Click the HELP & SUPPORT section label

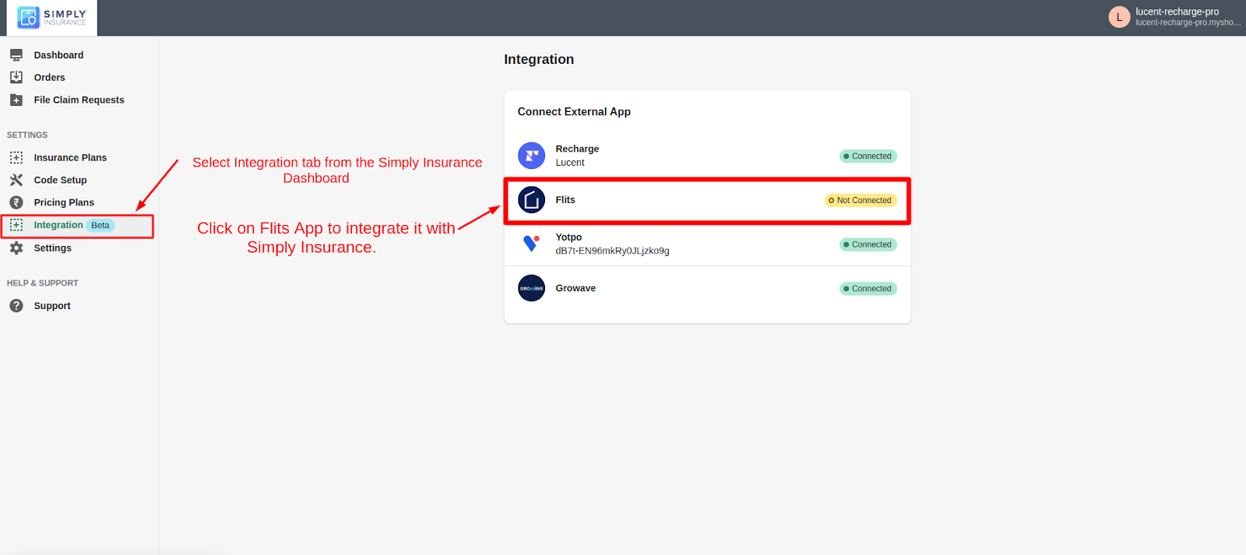point(43,283)
